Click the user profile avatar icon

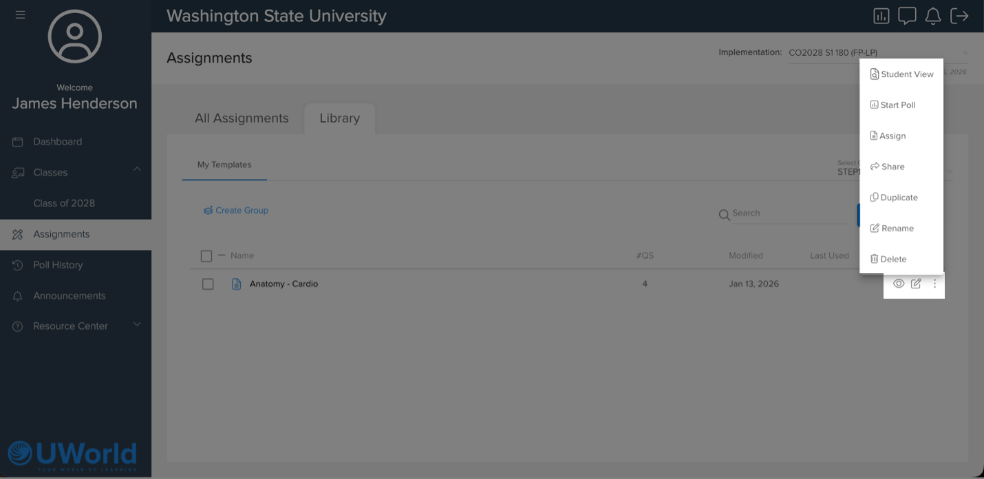coord(75,36)
